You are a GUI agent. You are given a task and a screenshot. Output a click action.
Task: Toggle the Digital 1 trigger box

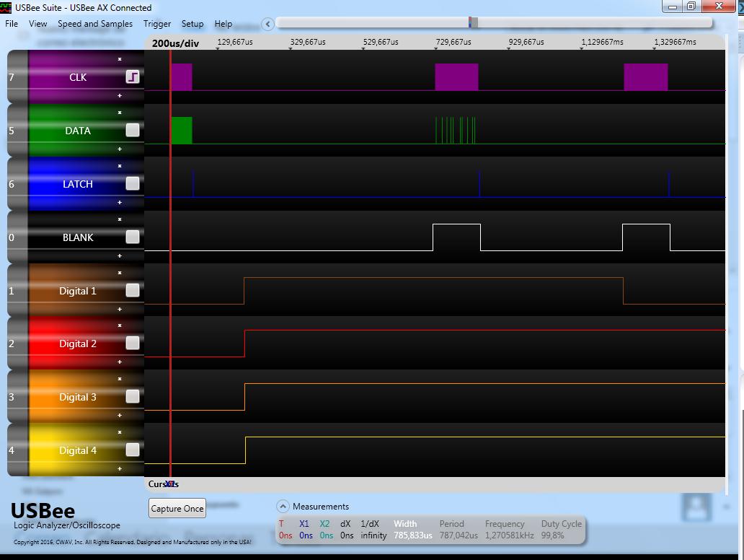[x=133, y=290]
